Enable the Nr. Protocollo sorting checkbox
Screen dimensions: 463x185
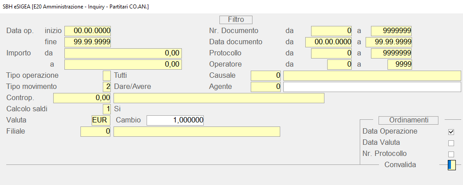click(451, 154)
